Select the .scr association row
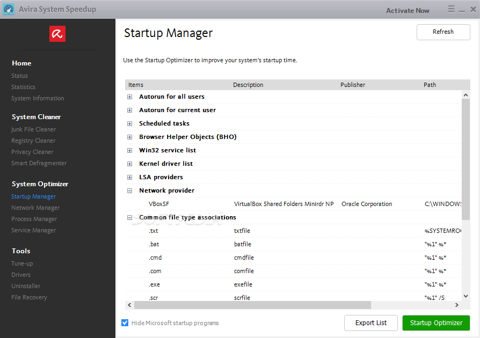The image size is (480, 338). point(293,297)
